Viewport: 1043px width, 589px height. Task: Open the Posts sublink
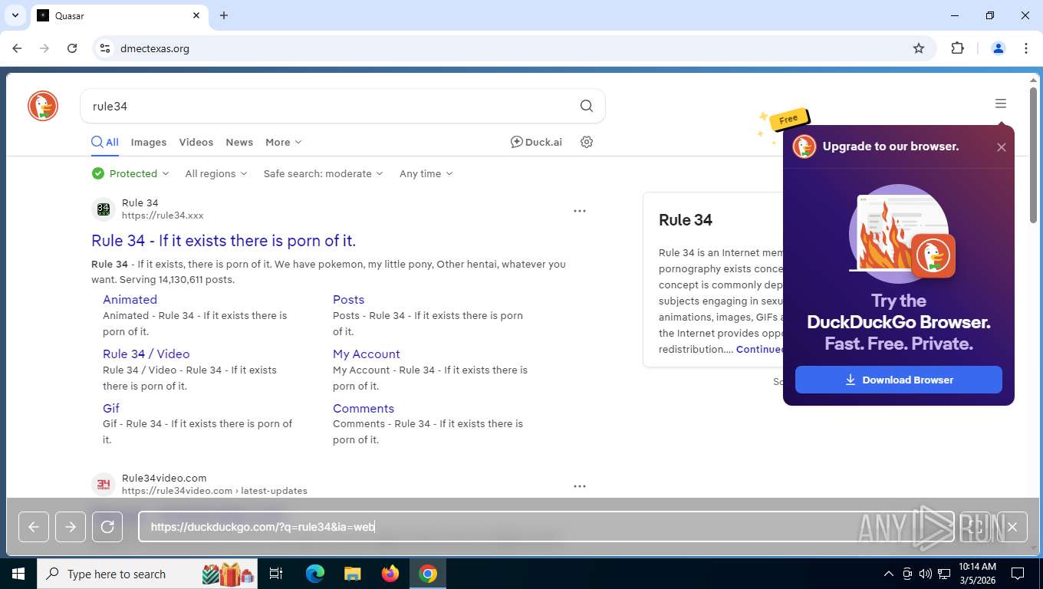[x=349, y=299]
